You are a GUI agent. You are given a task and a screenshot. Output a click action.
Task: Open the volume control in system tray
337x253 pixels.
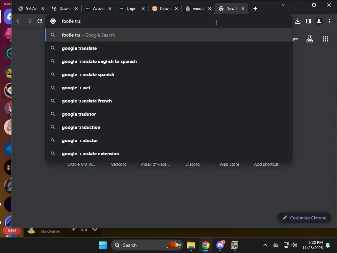pyautogui.click(x=294, y=245)
